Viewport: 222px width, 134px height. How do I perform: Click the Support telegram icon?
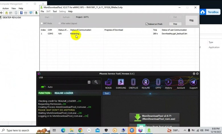tap(193, 83)
